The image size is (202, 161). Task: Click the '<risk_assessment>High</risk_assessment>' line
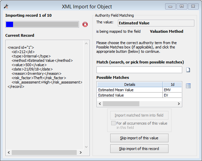click(x=47, y=82)
